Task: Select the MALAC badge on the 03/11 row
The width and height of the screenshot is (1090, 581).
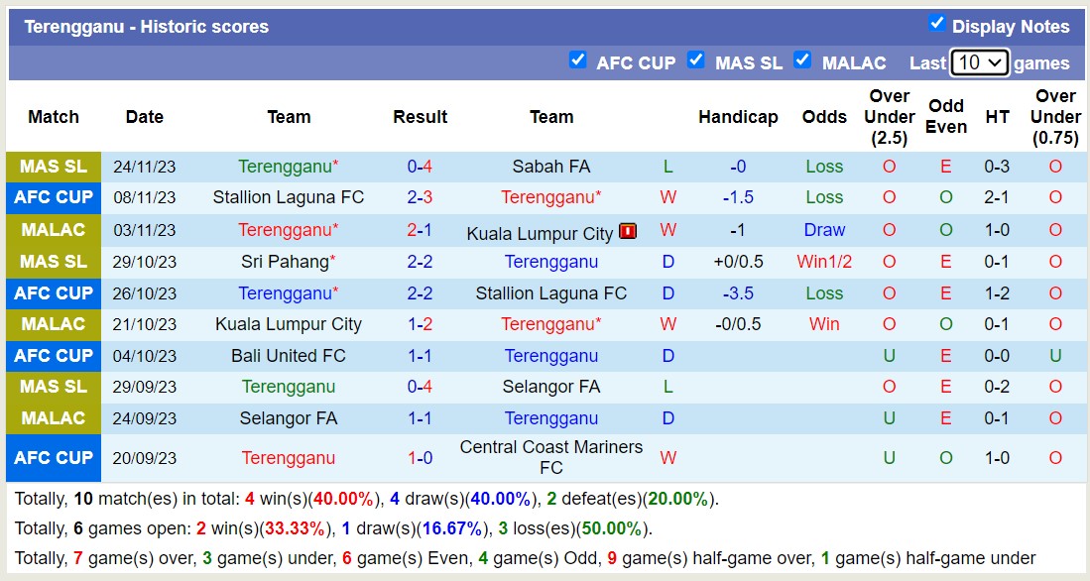Action: (53, 230)
